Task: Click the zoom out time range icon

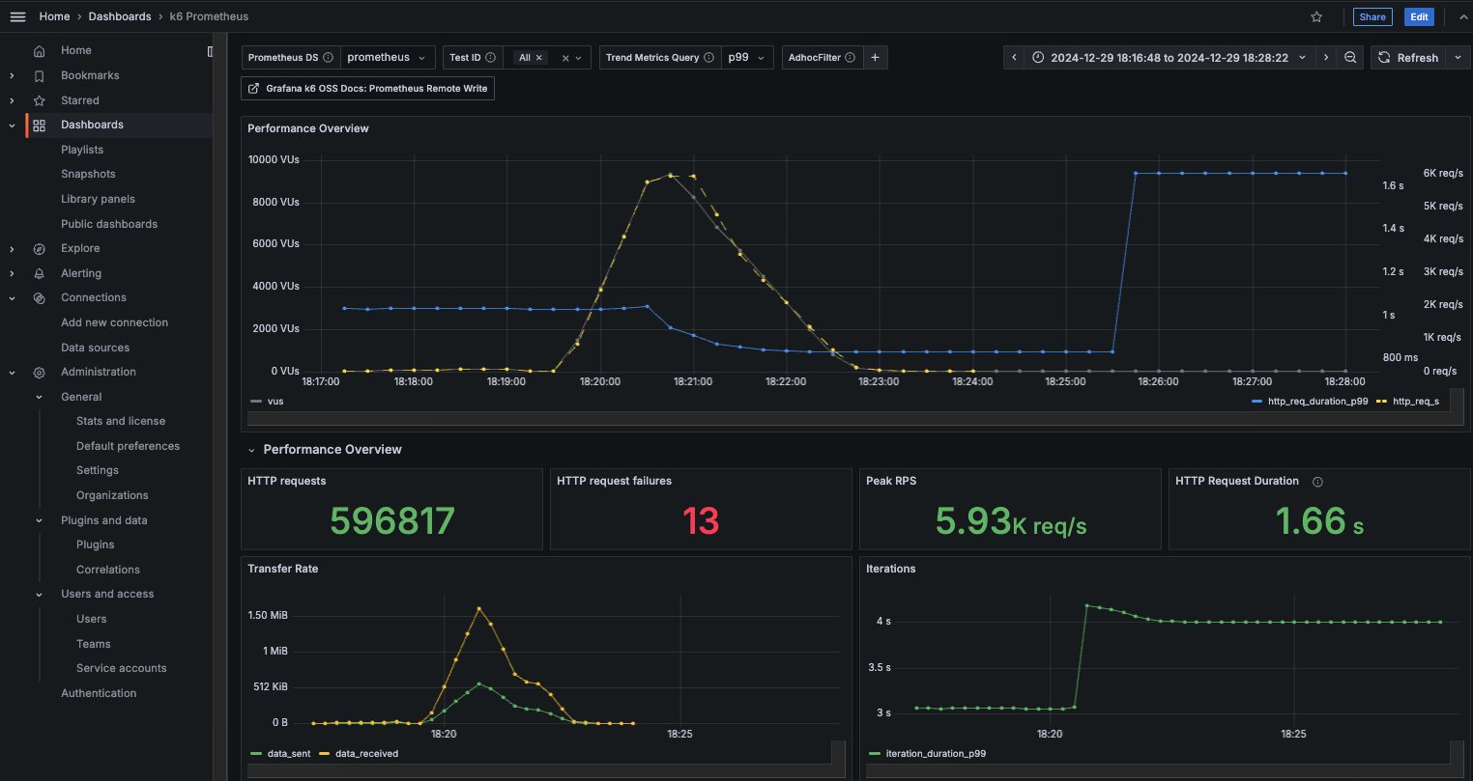Action: tap(1350, 58)
